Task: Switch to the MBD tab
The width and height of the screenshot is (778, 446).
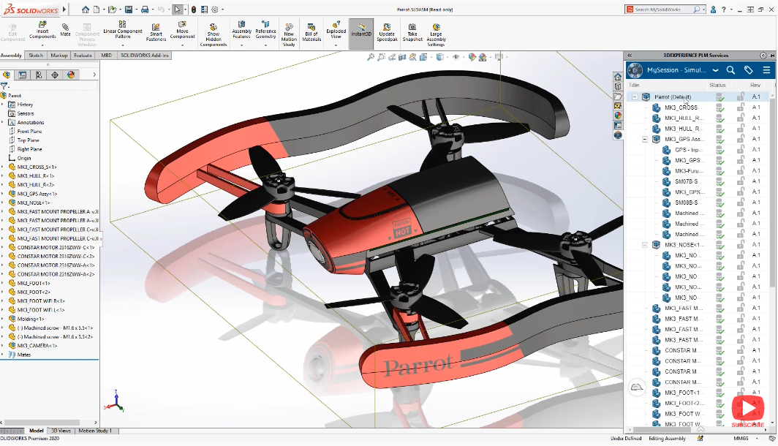Action: (106, 56)
